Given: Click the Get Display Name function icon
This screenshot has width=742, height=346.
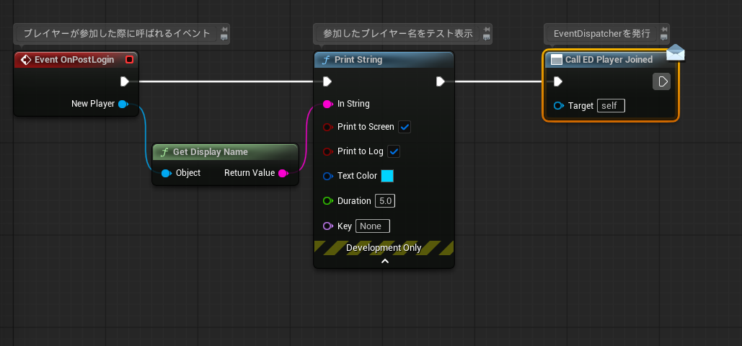Looking at the screenshot, I should [164, 152].
